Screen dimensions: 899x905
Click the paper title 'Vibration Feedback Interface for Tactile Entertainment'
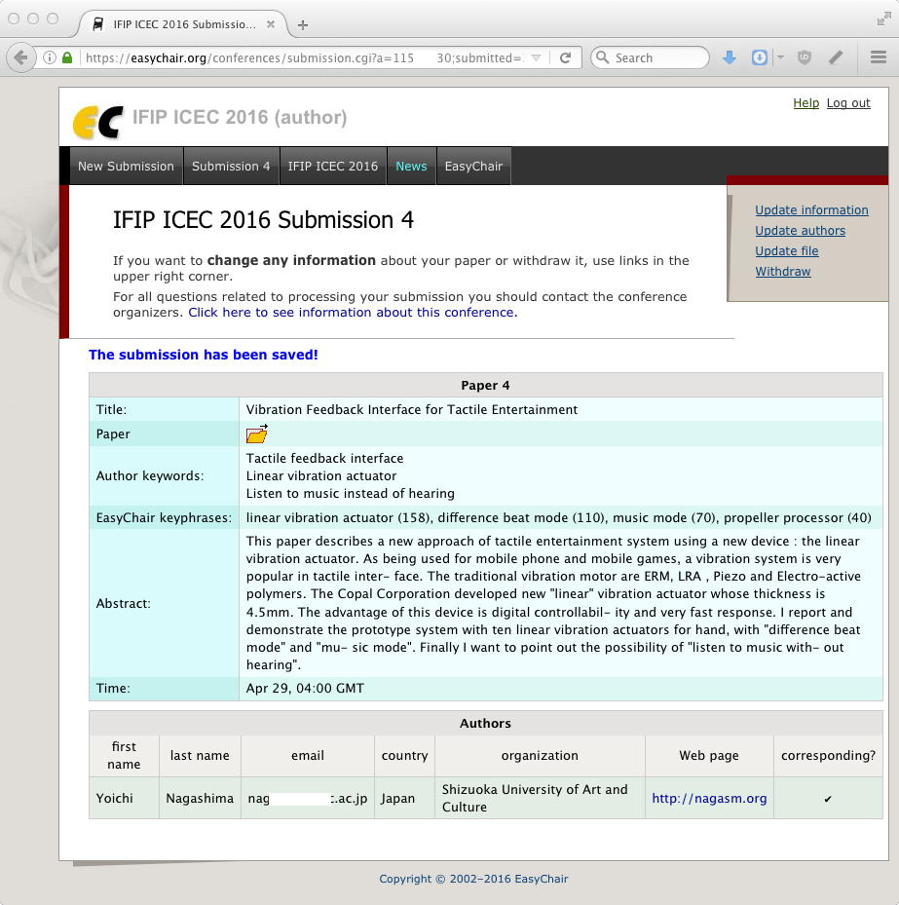click(x=411, y=410)
